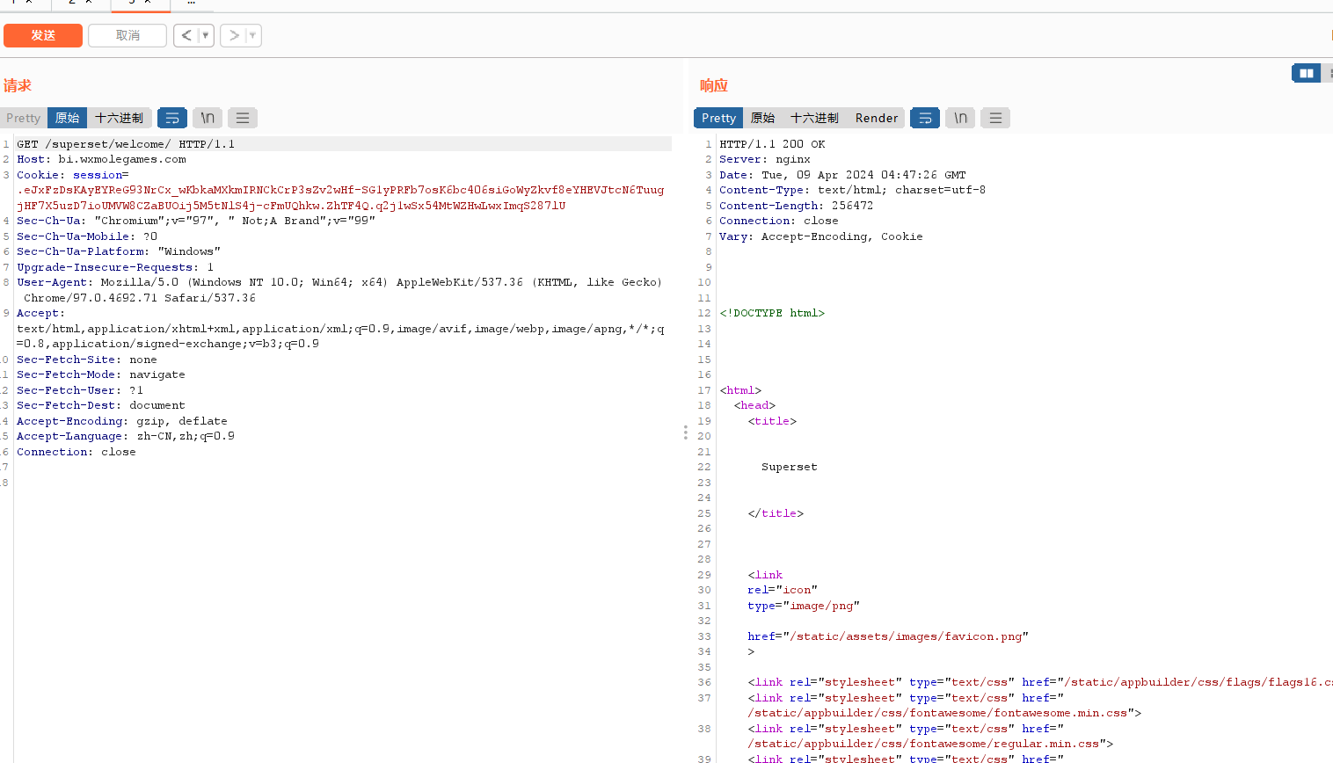Click the orange 发送 send button
Screen dimensions: 1333x763
coord(43,35)
